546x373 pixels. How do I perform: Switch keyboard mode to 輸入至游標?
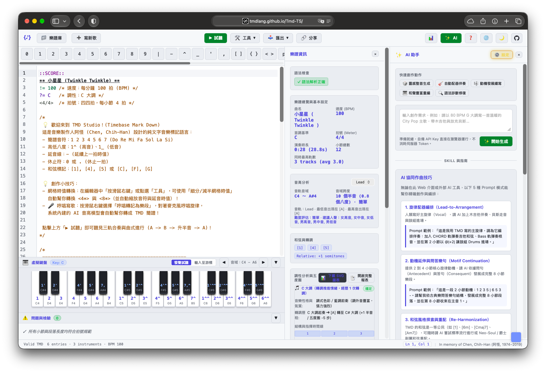point(203,263)
